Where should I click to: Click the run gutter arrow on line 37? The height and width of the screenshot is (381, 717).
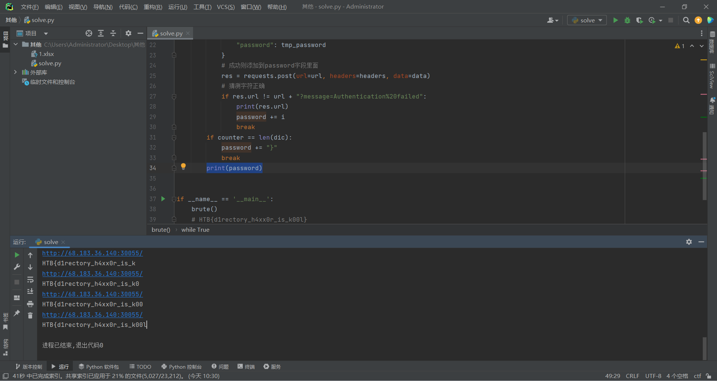pos(163,199)
